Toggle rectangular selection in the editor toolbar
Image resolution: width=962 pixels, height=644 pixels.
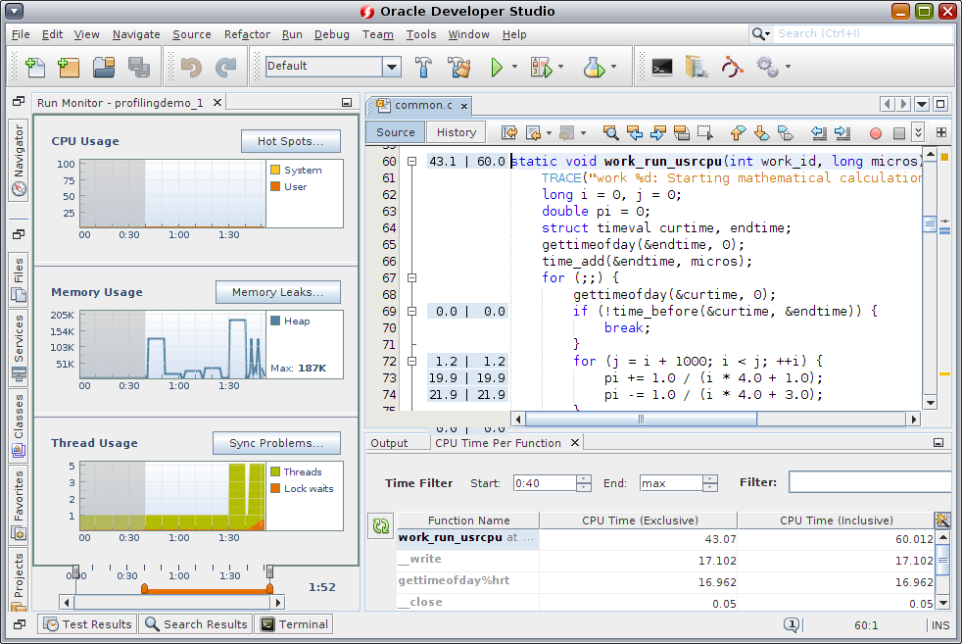[x=704, y=132]
